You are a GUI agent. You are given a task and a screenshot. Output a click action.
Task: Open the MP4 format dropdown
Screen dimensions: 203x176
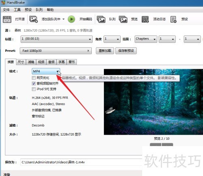pos(46,71)
